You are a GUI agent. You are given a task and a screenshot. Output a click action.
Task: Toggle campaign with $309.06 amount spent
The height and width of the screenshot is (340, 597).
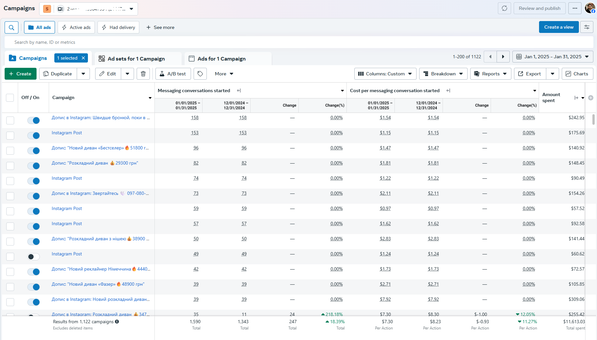pos(34,302)
